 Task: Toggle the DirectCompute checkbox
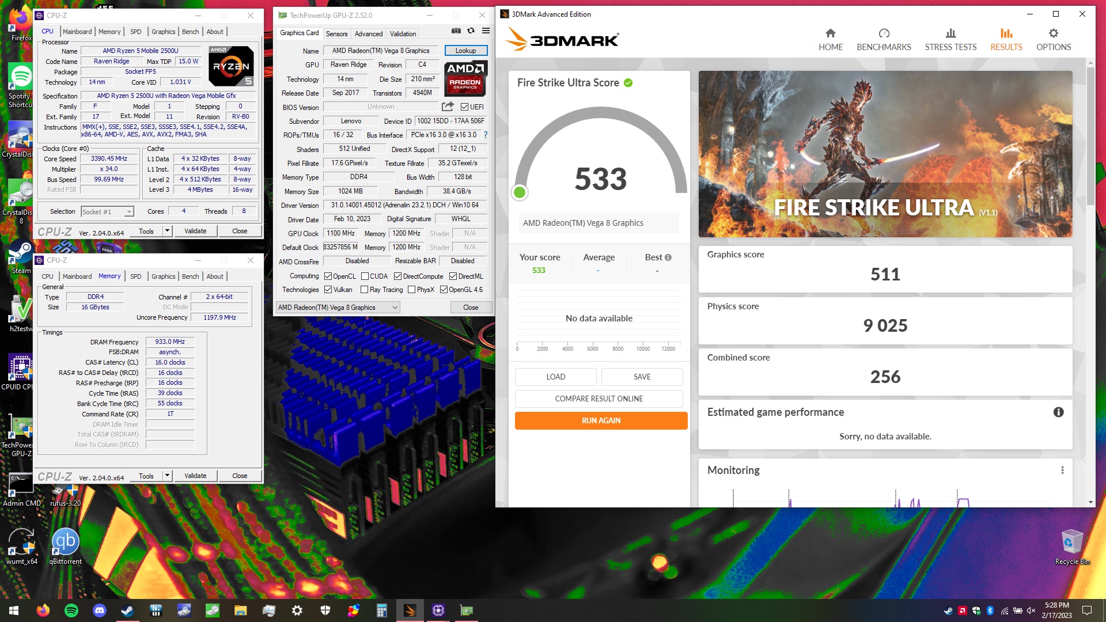pyautogui.click(x=397, y=276)
